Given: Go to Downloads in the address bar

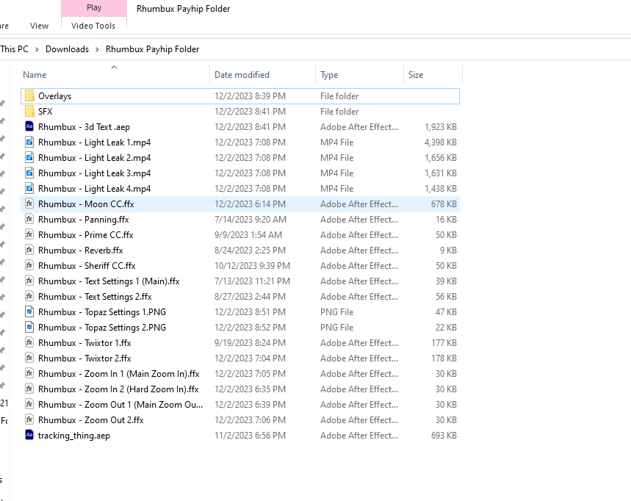Looking at the screenshot, I should pos(67,49).
